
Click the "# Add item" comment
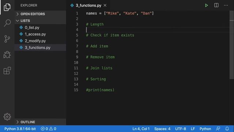point(97,46)
